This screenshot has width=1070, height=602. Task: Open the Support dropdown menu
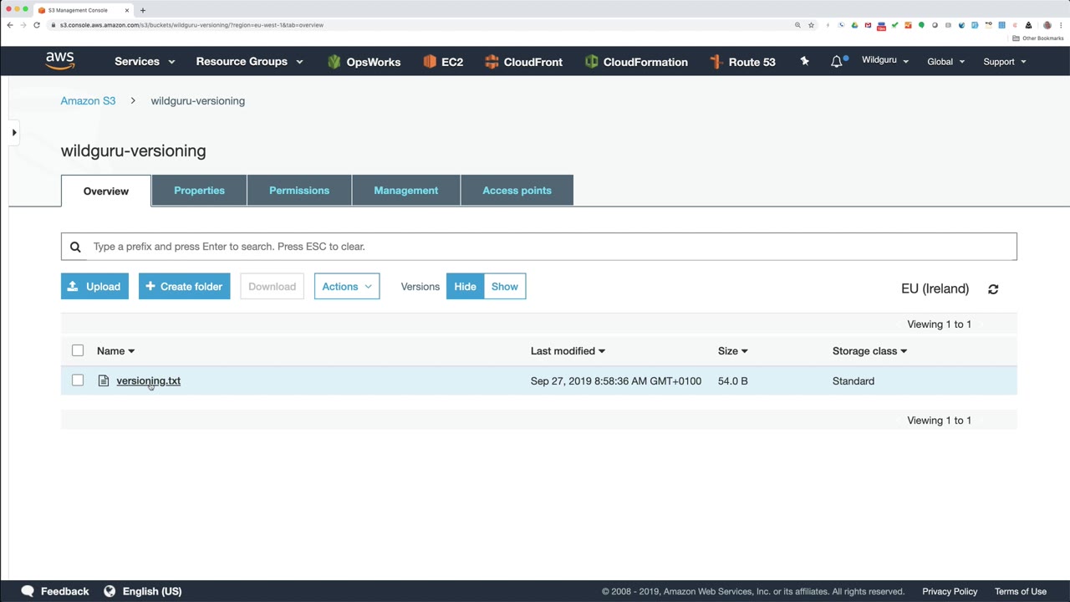click(1005, 62)
